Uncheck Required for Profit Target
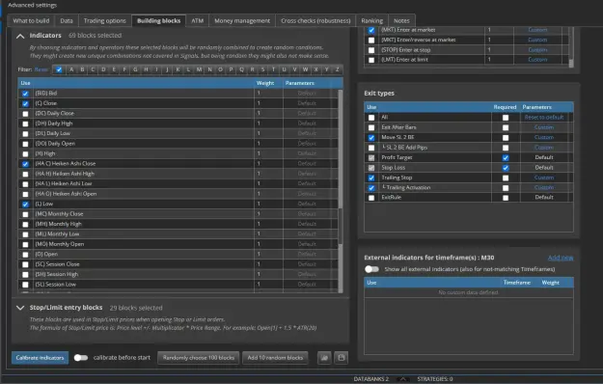The height and width of the screenshot is (384, 603). pyautogui.click(x=506, y=157)
